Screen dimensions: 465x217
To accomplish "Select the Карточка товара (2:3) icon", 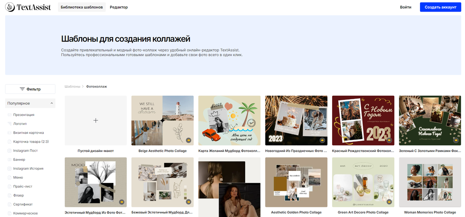I will [10, 141].
